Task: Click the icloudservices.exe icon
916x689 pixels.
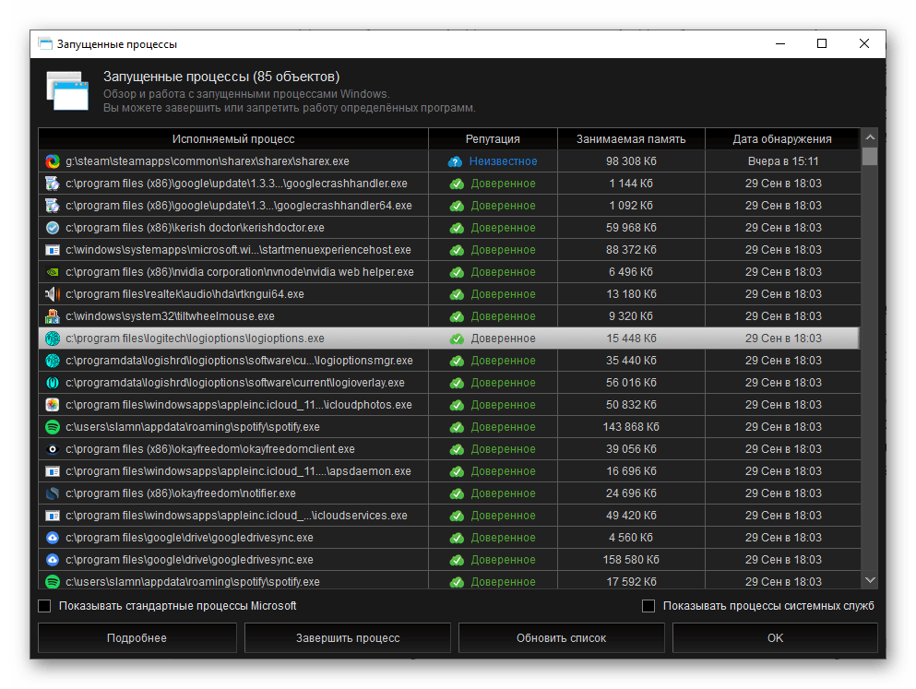Action: [53, 516]
